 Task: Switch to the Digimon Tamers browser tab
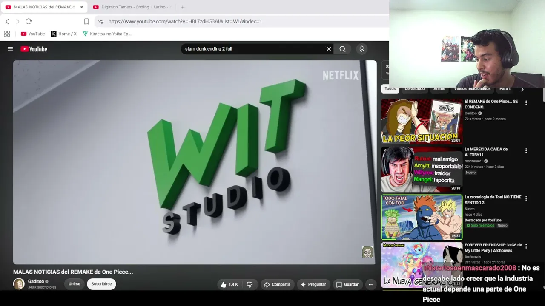(x=132, y=7)
